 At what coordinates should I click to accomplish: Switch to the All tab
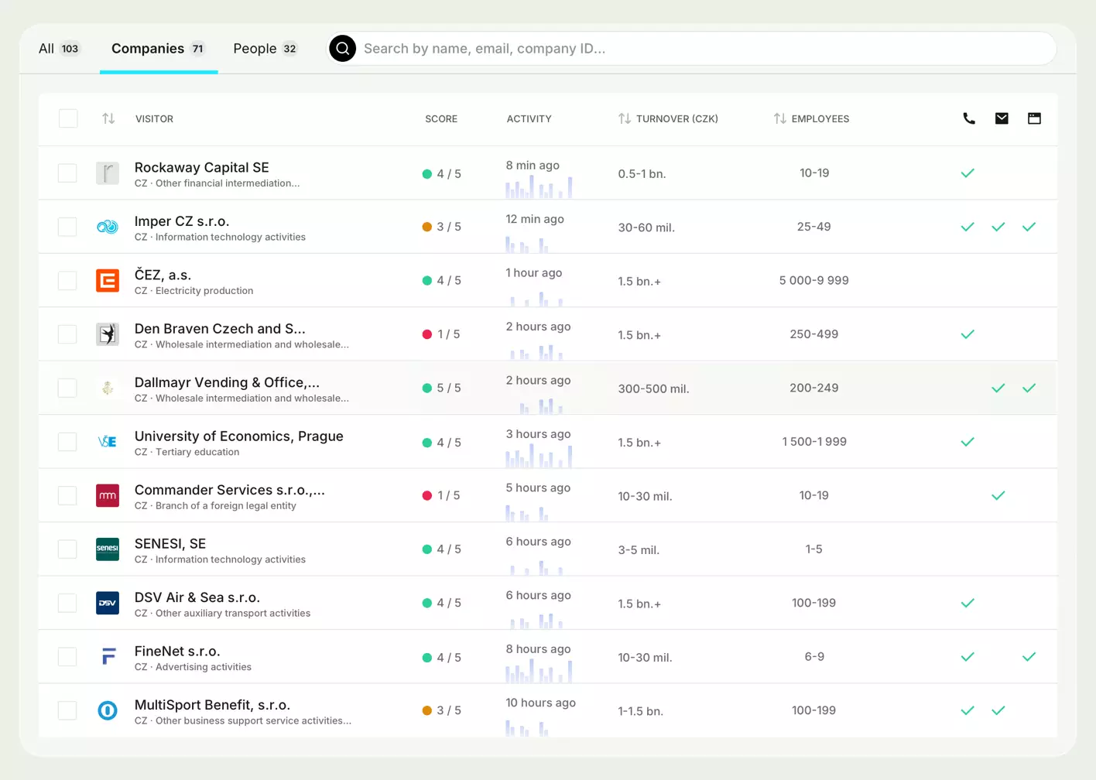[59, 49]
